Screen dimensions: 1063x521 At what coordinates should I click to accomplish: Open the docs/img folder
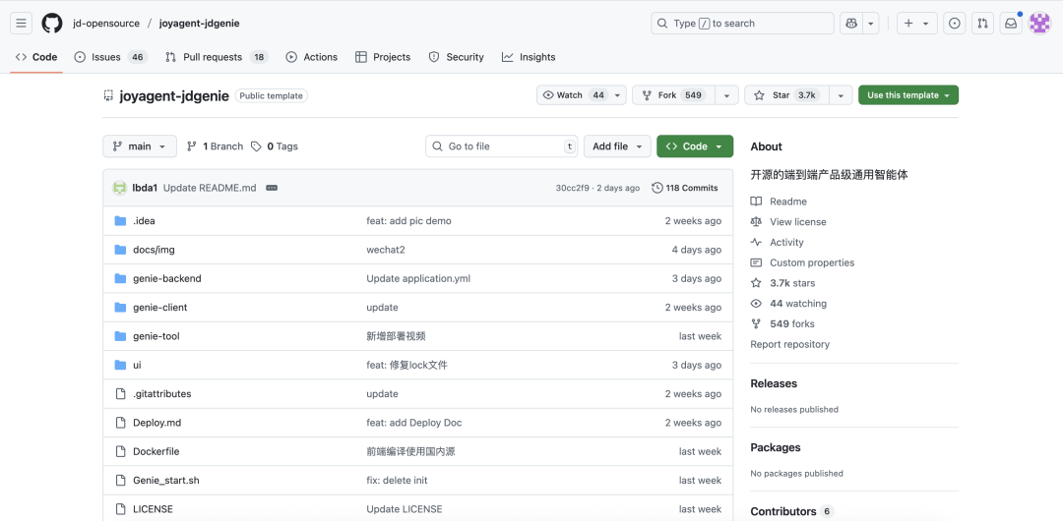tap(154, 250)
